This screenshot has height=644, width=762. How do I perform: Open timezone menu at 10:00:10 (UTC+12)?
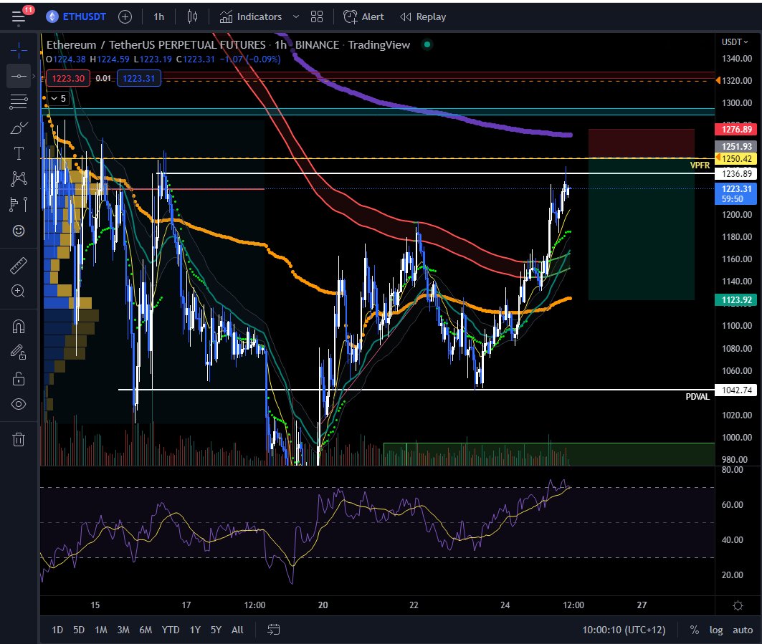click(624, 630)
